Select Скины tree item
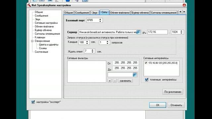This screenshot has height=119, width=212. [x=43, y=48]
